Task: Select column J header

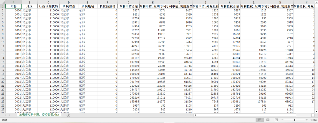Action: 206,2
